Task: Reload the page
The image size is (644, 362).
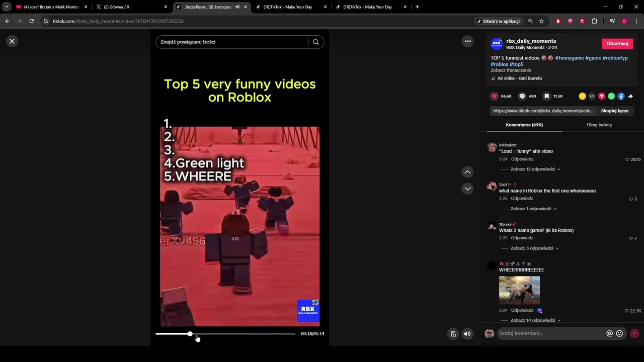Action: tap(31, 21)
